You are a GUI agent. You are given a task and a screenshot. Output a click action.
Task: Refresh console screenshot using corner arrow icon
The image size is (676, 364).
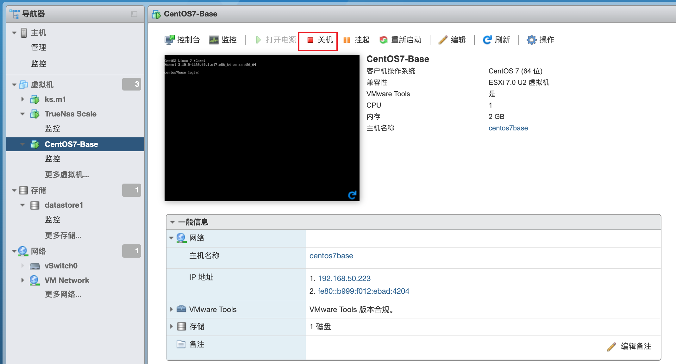click(x=352, y=195)
